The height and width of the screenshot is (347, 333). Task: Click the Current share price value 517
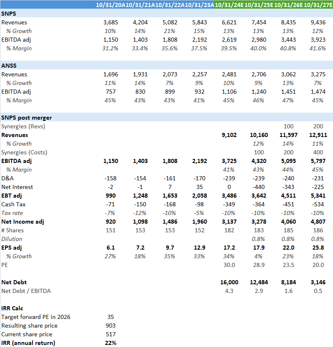[x=110, y=334]
